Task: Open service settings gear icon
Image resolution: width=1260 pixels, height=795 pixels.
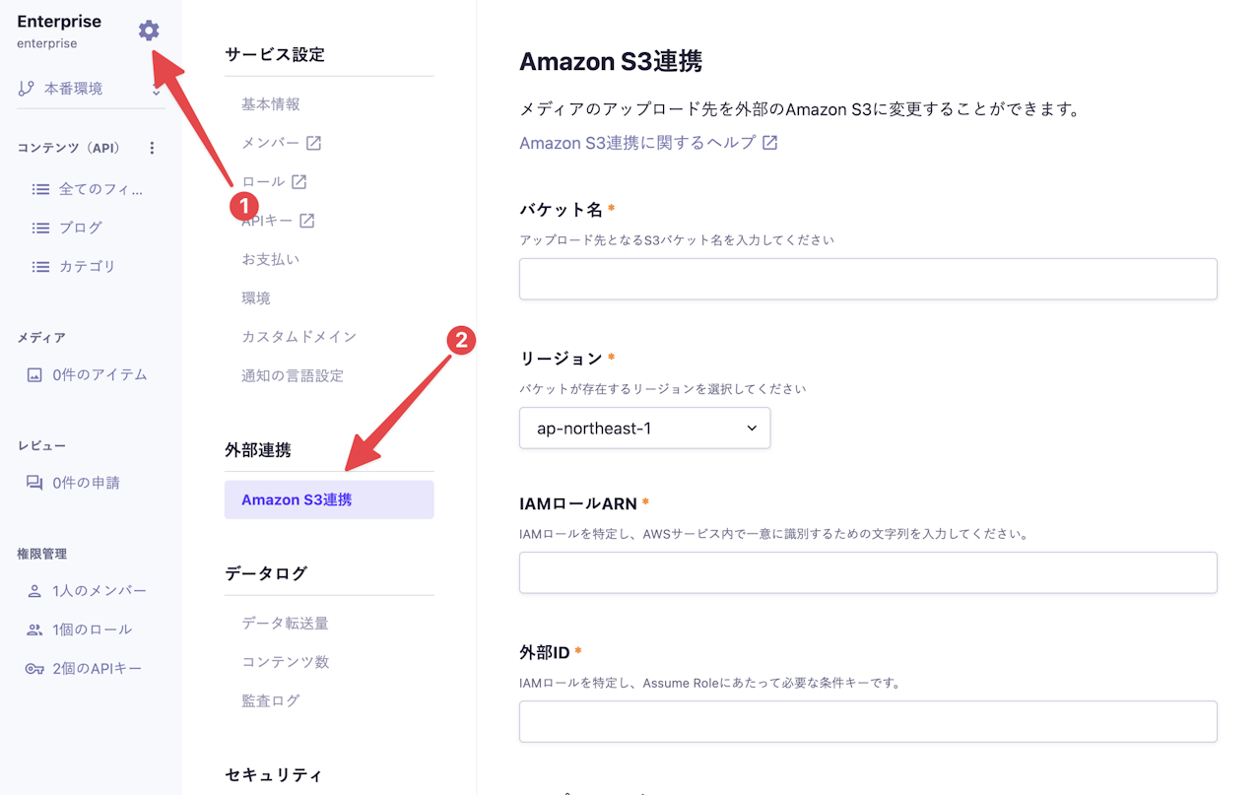Action: coord(149,31)
